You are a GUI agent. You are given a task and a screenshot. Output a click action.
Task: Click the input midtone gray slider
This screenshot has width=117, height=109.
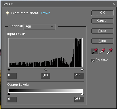[46, 69]
